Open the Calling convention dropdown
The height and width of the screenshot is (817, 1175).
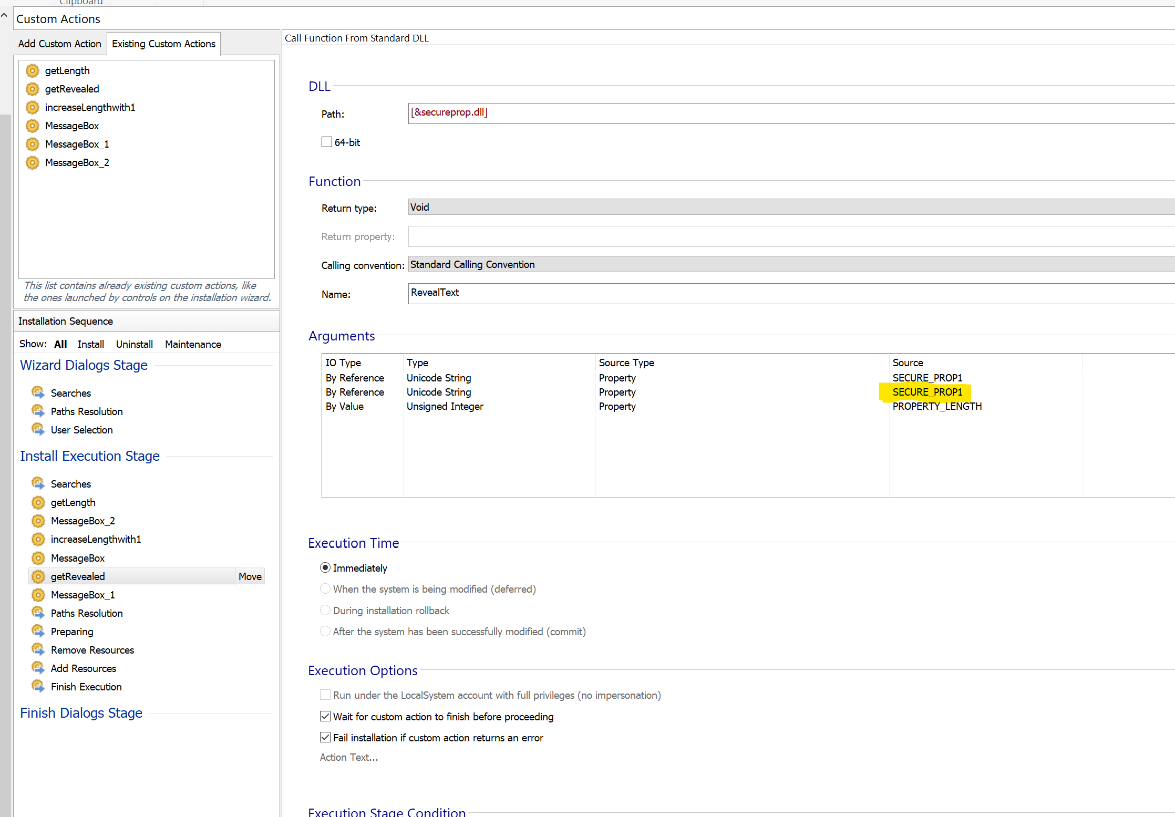(791, 264)
